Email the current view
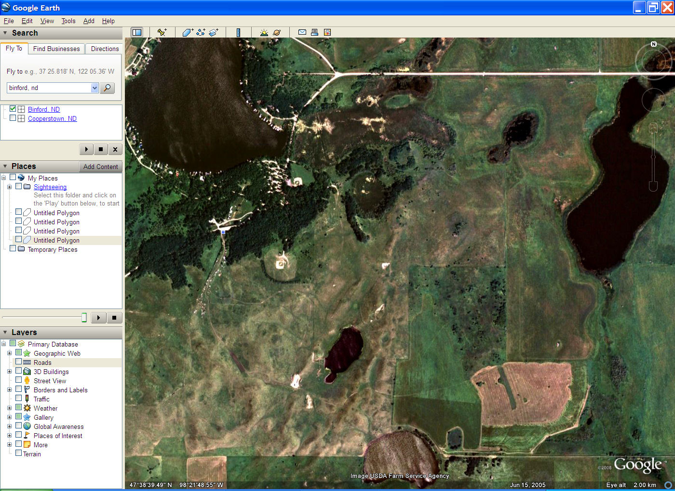Image resolution: width=675 pixels, height=491 pixels. coord(302,32)
